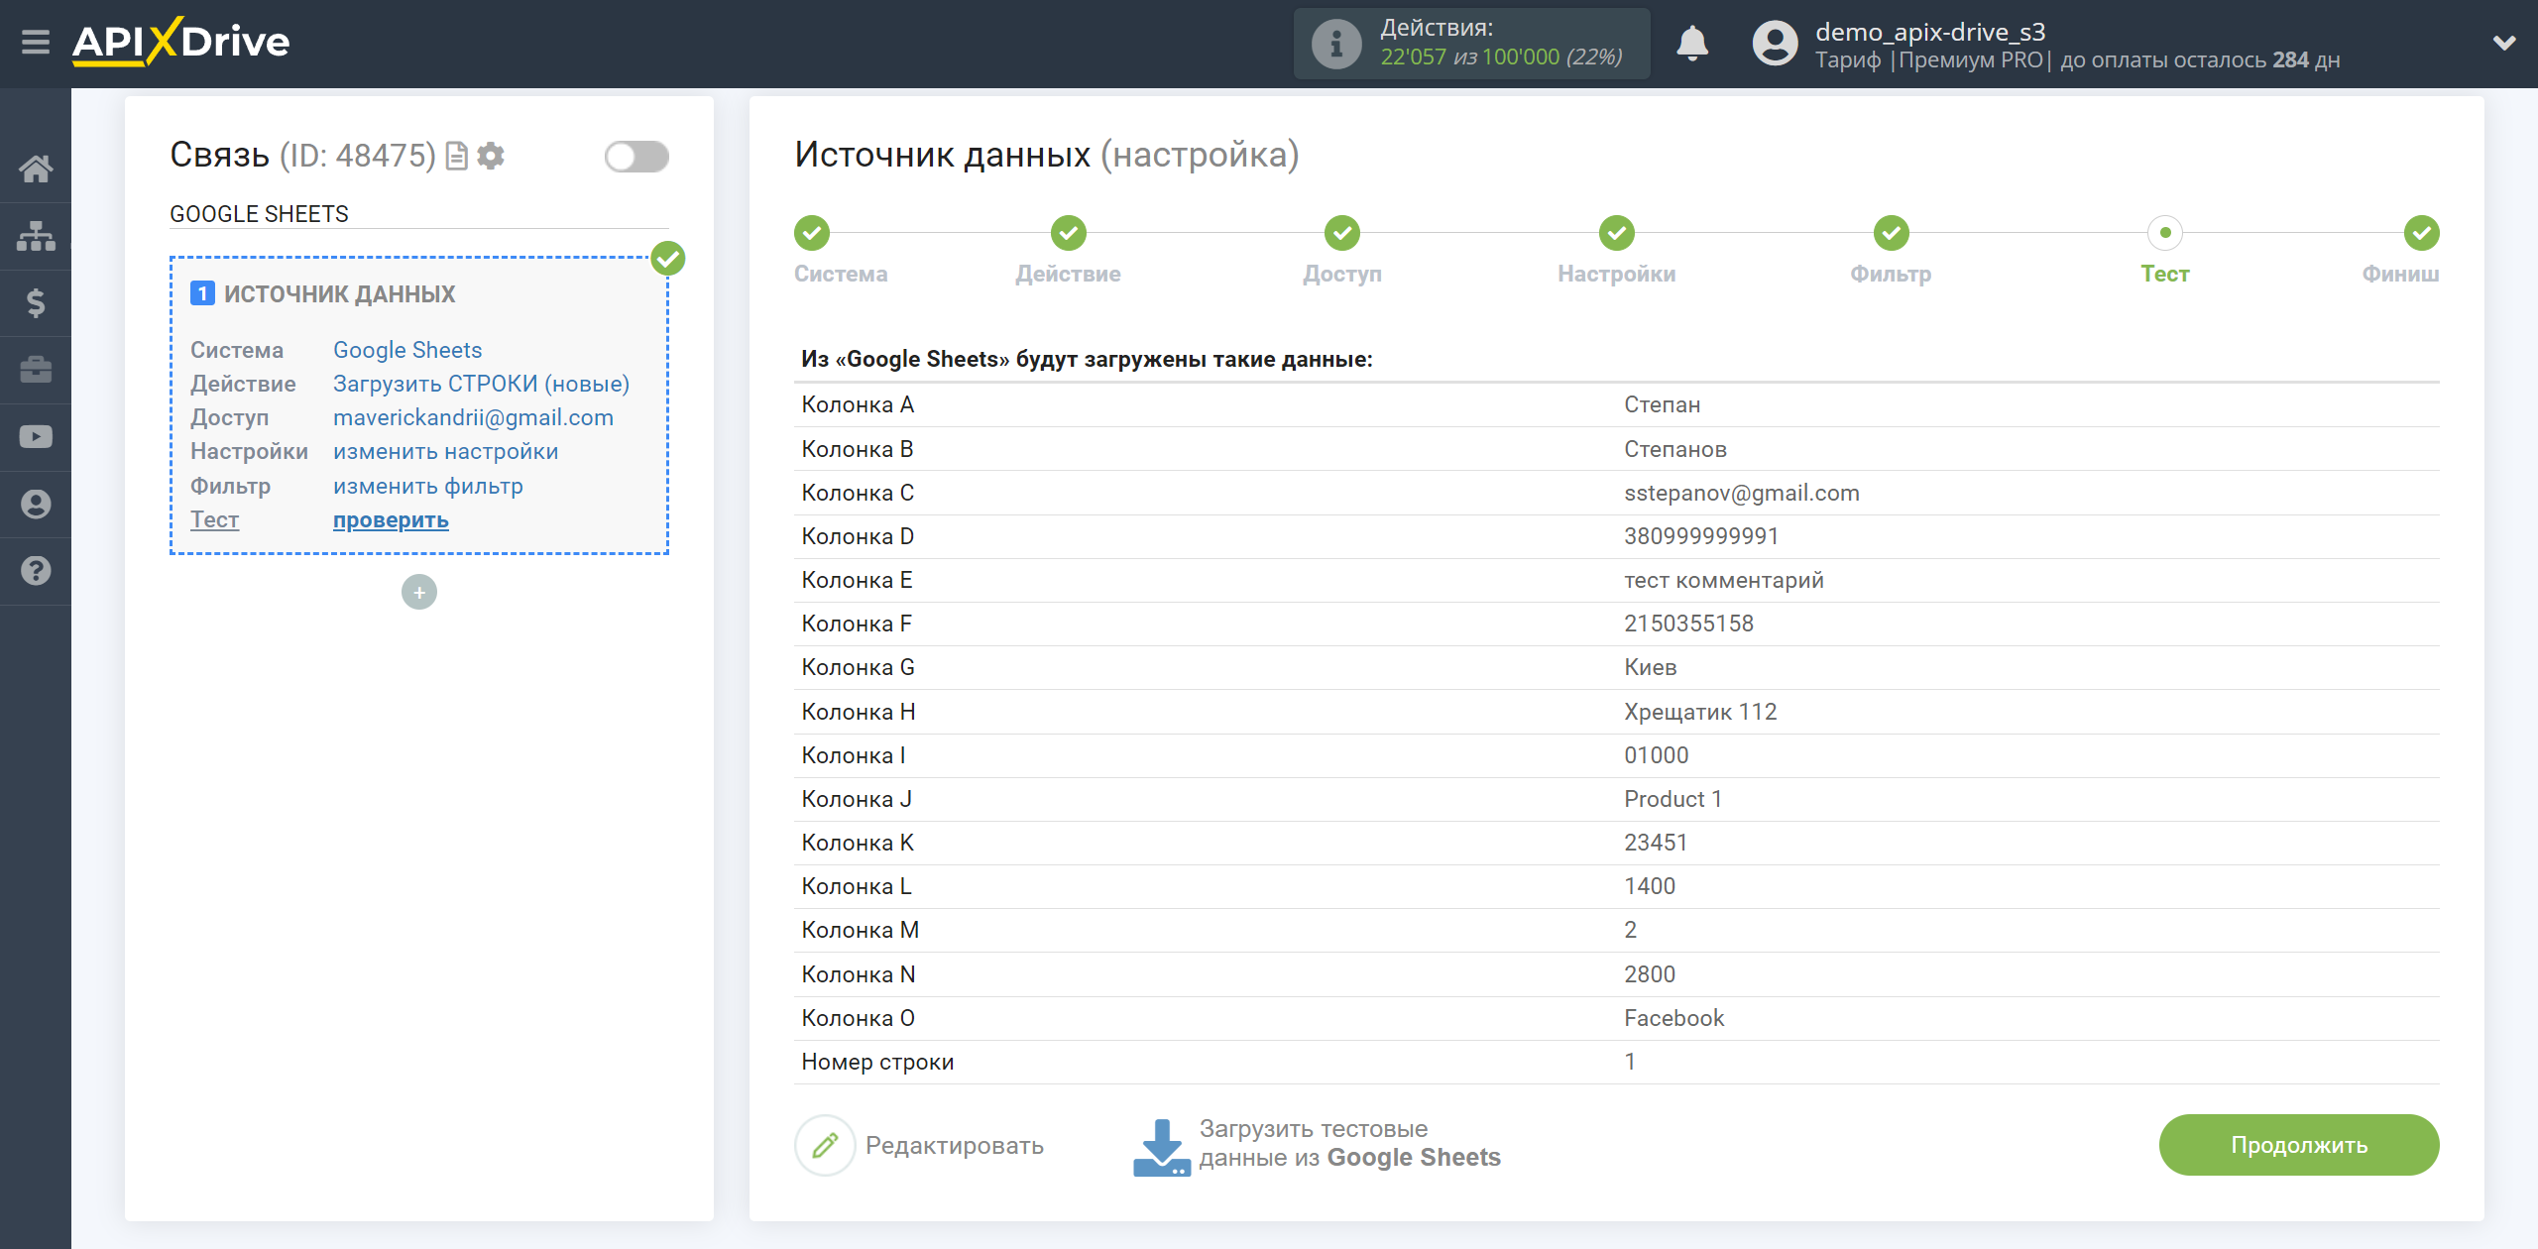Click the plus button to add block
Image resolution: width=2538 pixels, height=1249 pixels.
[x=419, y=592]
